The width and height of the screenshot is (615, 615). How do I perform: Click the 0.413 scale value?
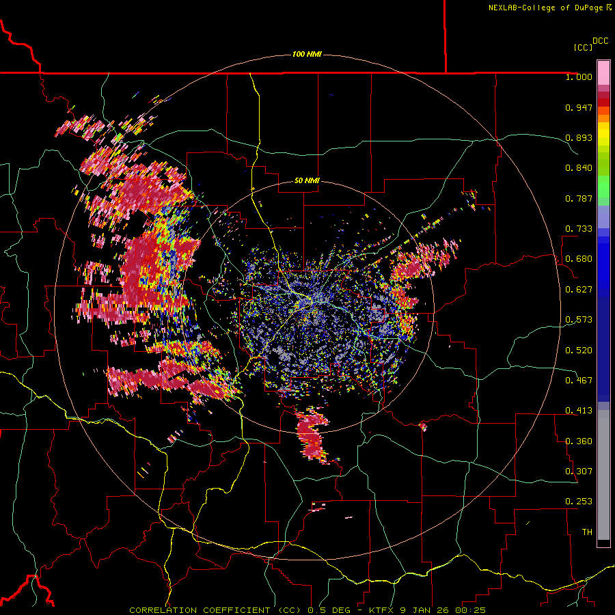[579, 411]
